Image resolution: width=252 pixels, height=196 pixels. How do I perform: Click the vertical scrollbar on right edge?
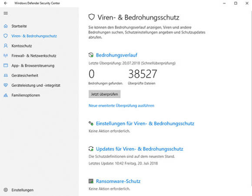click(251, 96)
